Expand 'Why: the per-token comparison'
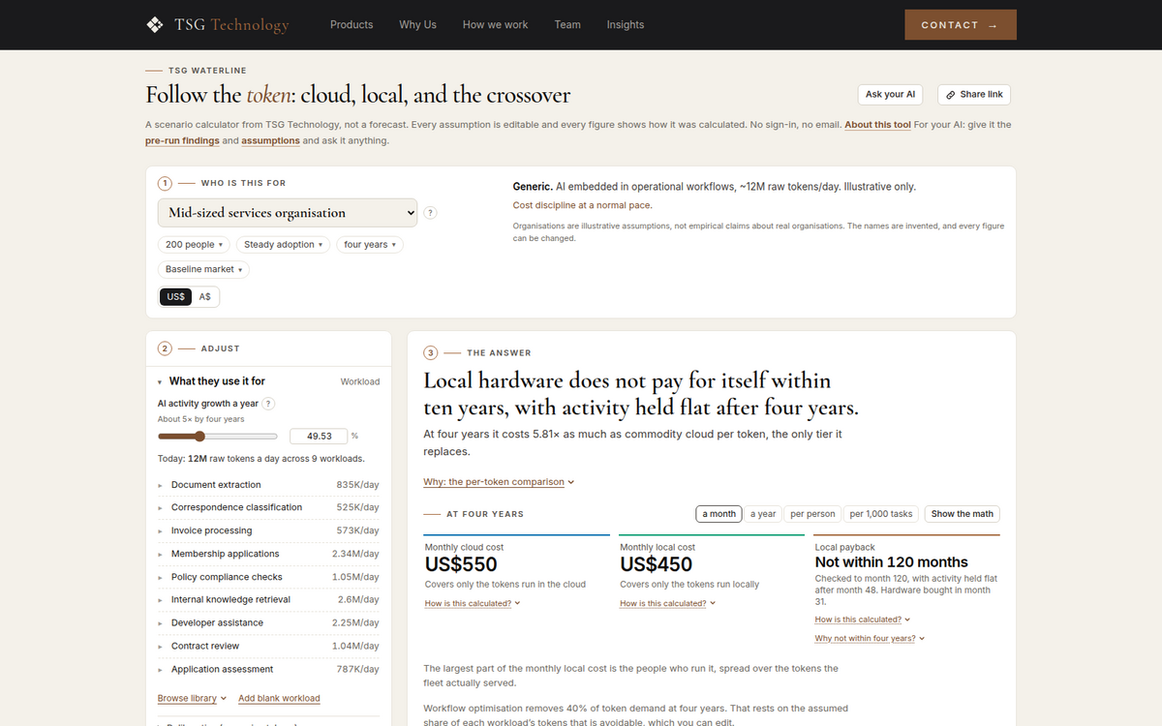This screenshot has height=726, width=1162. coord(499,482)
